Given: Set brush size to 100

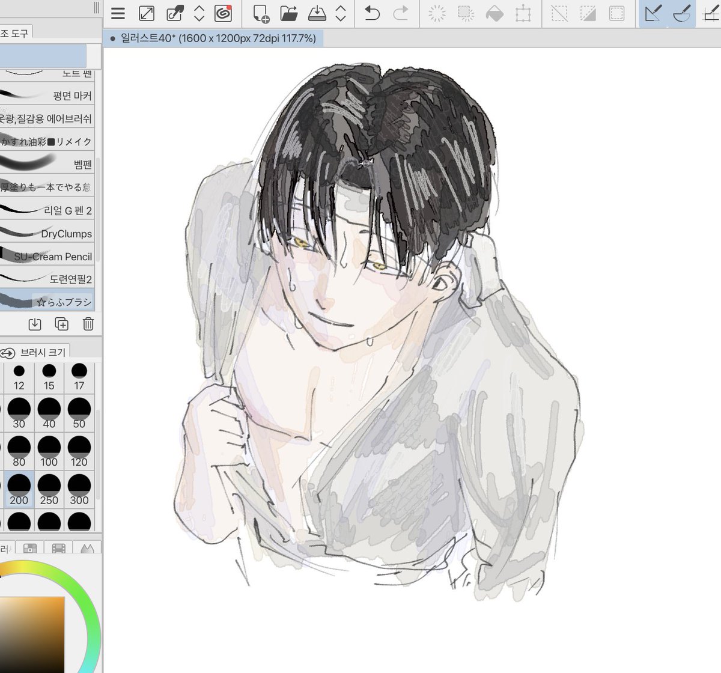Looking at the screenshot, I should 49,452.
